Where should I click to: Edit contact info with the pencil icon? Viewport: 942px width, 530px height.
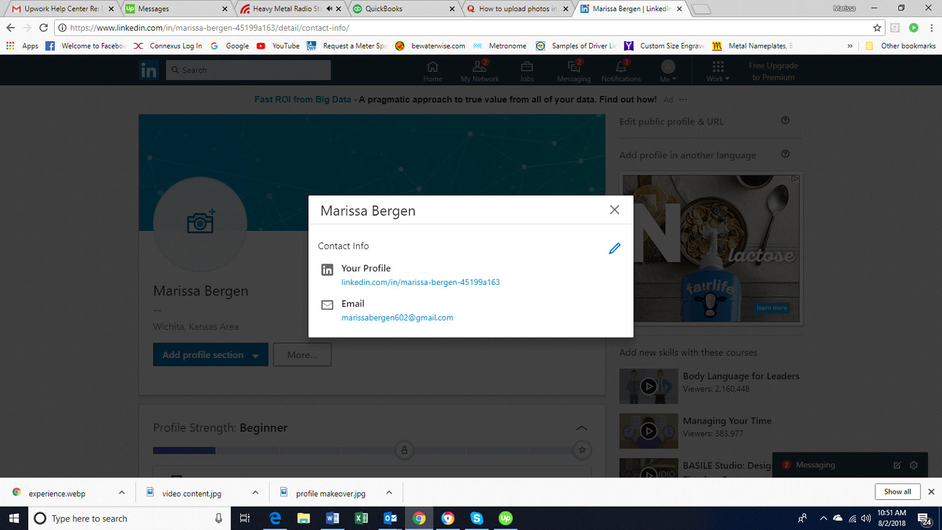614,248
